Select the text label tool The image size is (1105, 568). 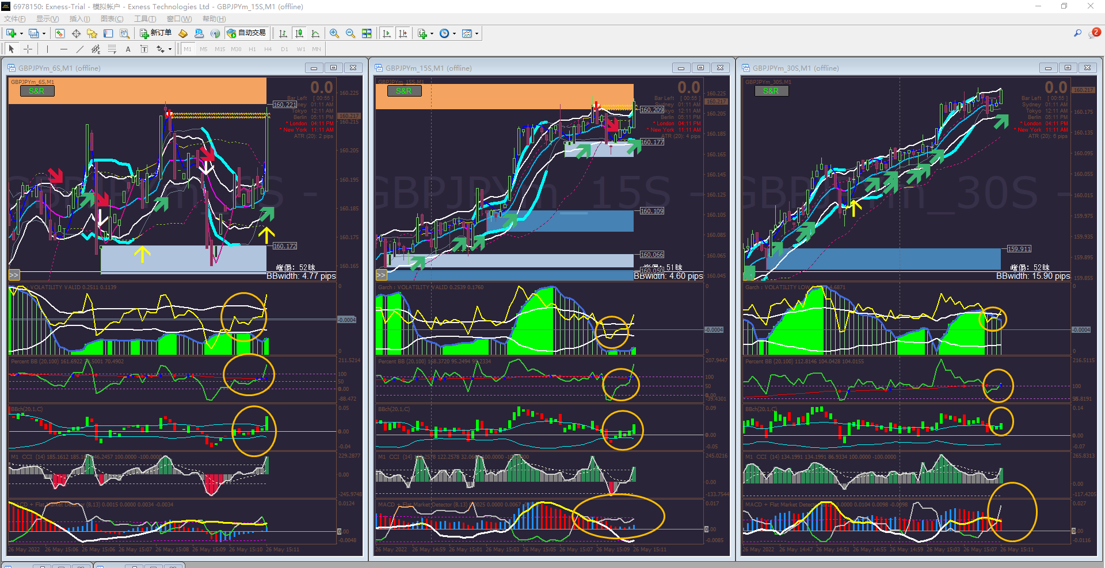click(x=144, y=49)
